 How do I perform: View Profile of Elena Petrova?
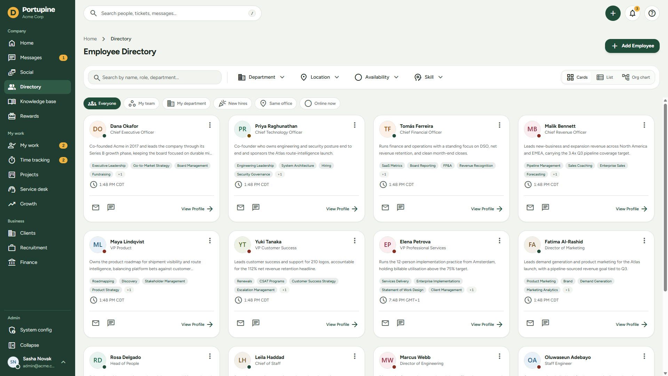486,324
